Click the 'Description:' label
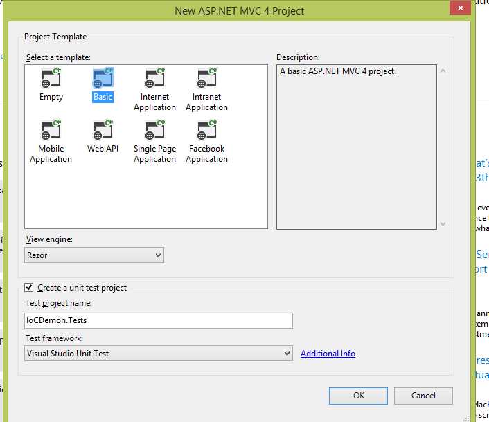 click(298, 57)
